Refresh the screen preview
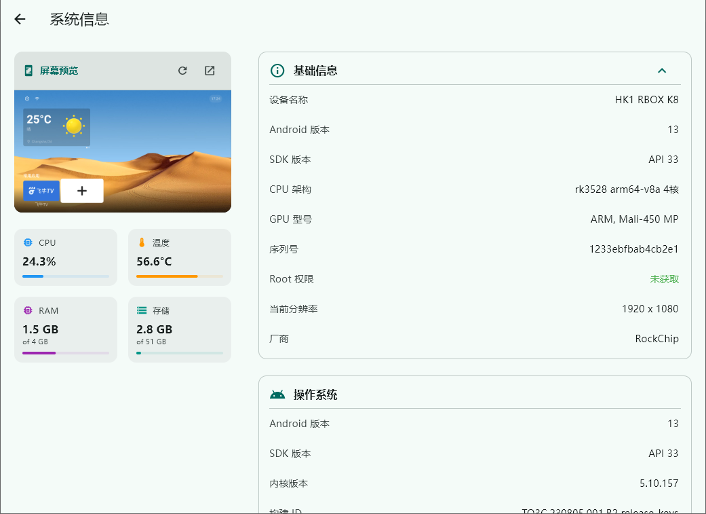Screen dimensions: 706x514 tap(182, 71)
